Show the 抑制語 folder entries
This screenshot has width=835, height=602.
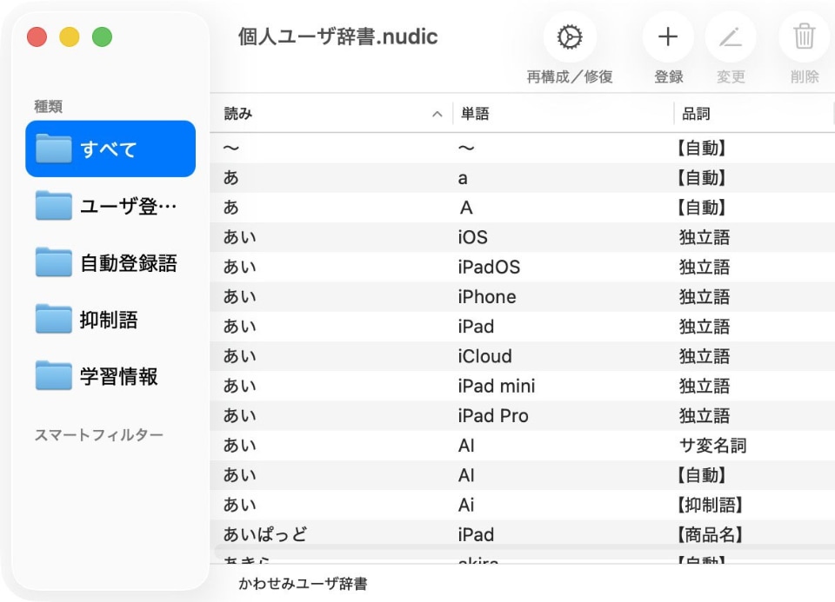point(110,320)
